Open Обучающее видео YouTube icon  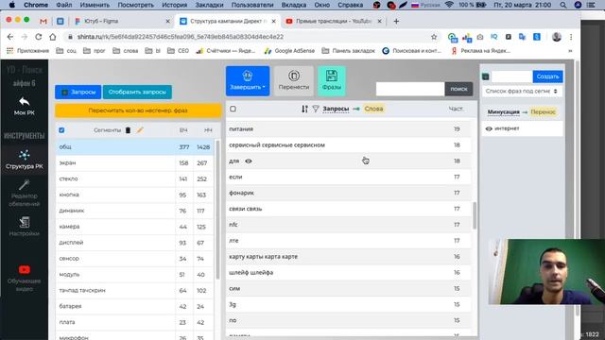pos(24,269)
